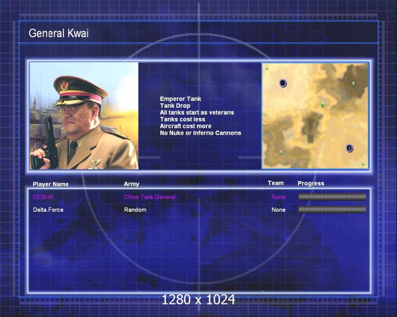Click the 'Emperor Tank' line
This screenshot has height=317, width=397.
[181, 99]
